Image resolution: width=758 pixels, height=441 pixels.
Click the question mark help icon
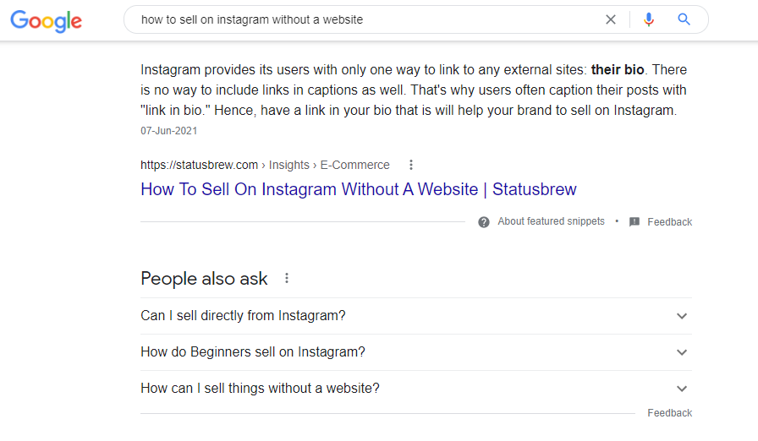point(483,222)
